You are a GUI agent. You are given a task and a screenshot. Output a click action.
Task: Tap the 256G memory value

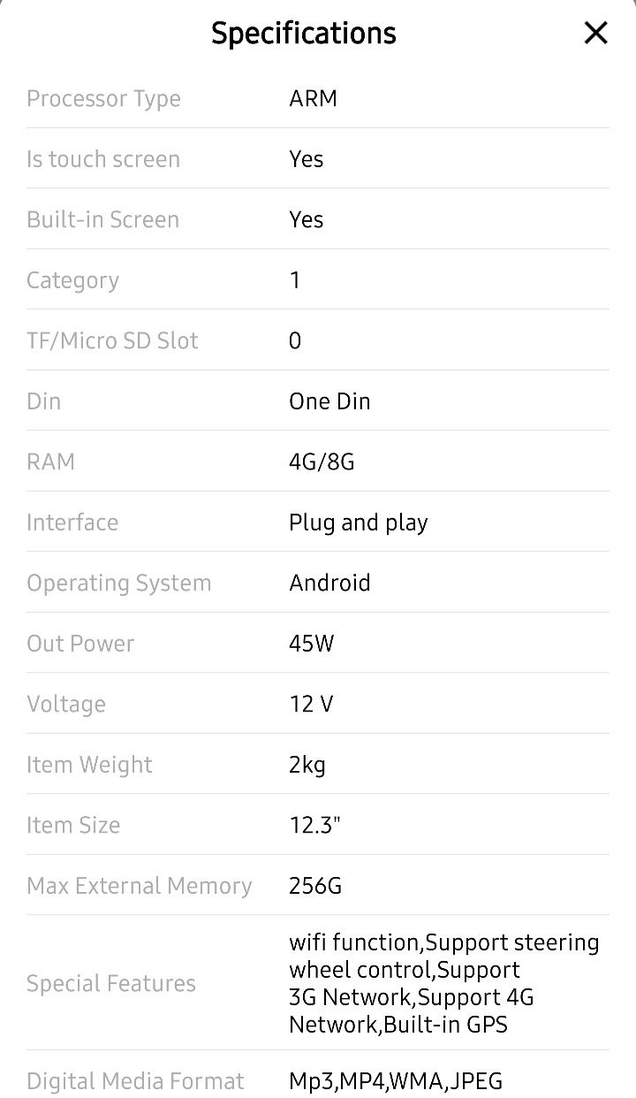tap(315, 886)
